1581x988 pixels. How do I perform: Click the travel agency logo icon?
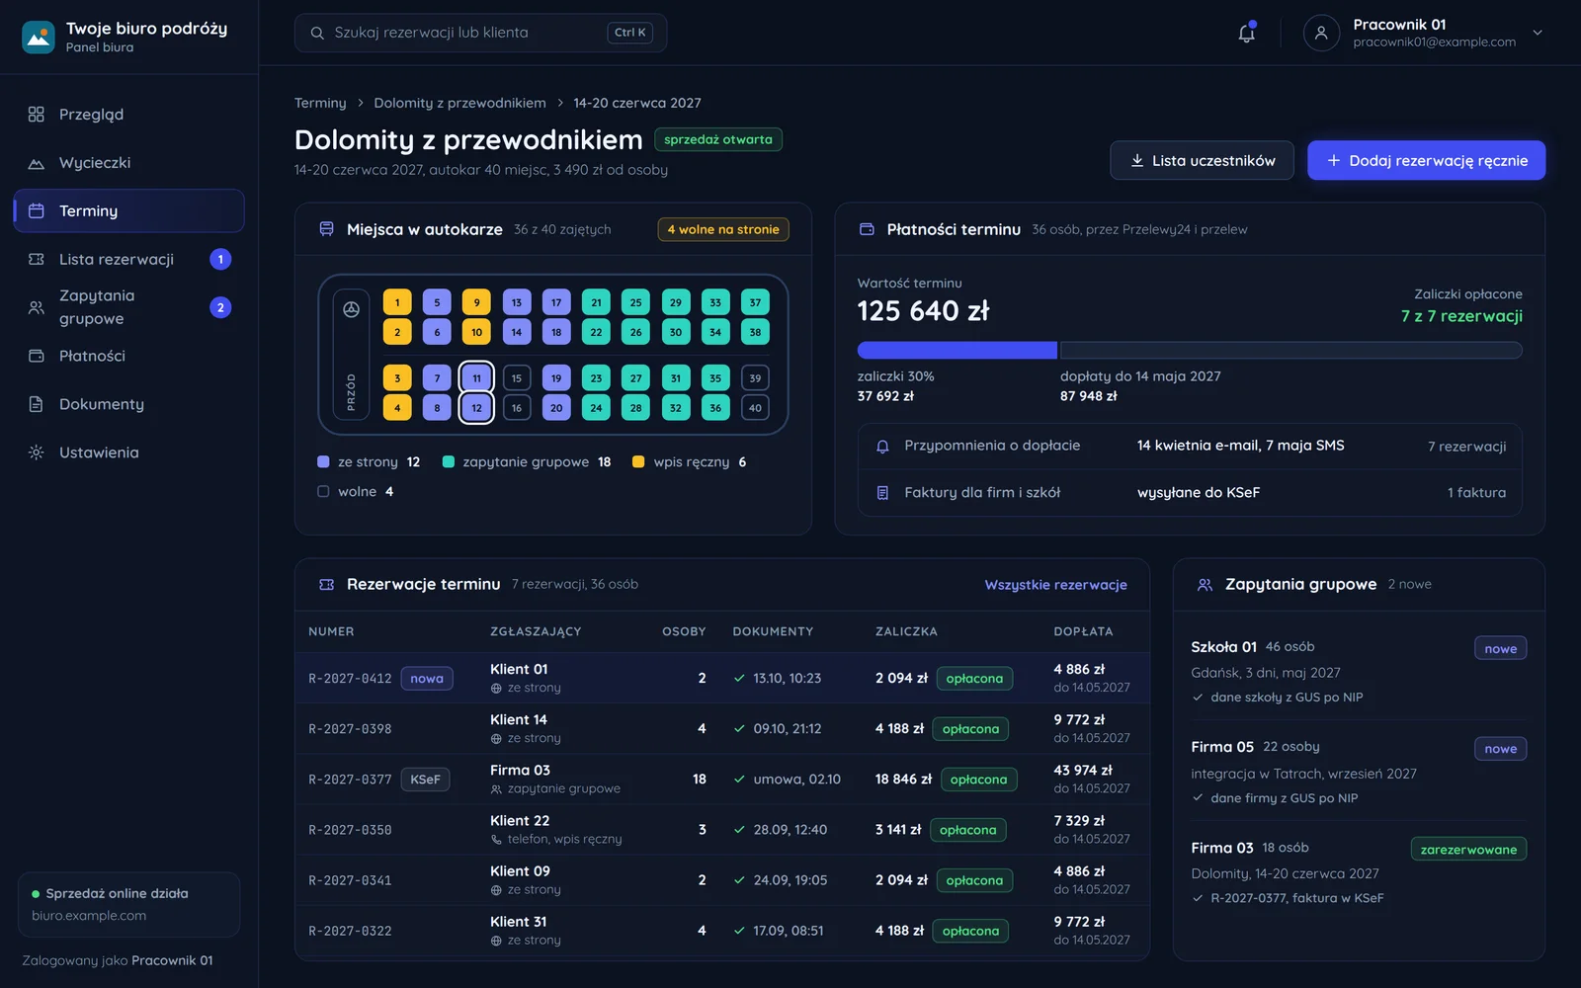pos(39,37)
